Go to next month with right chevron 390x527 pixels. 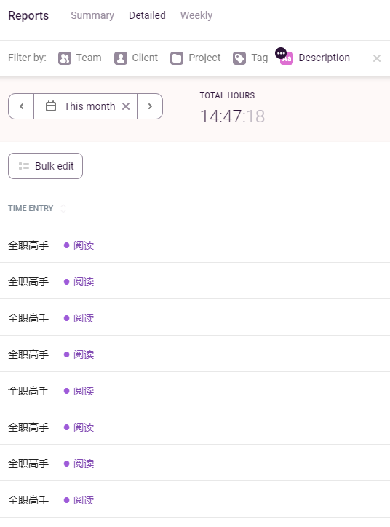point(150,106)
